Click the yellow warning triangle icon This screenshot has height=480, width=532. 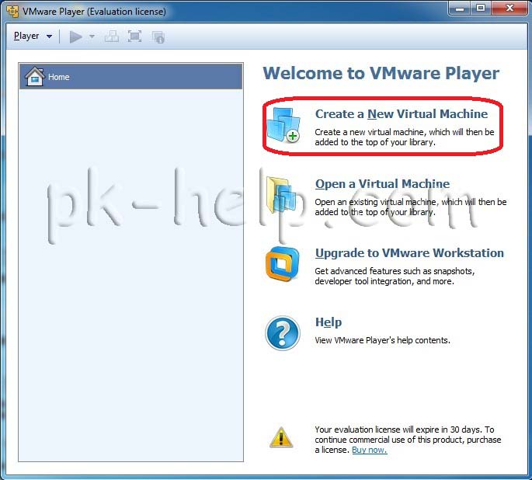(281, 437)
